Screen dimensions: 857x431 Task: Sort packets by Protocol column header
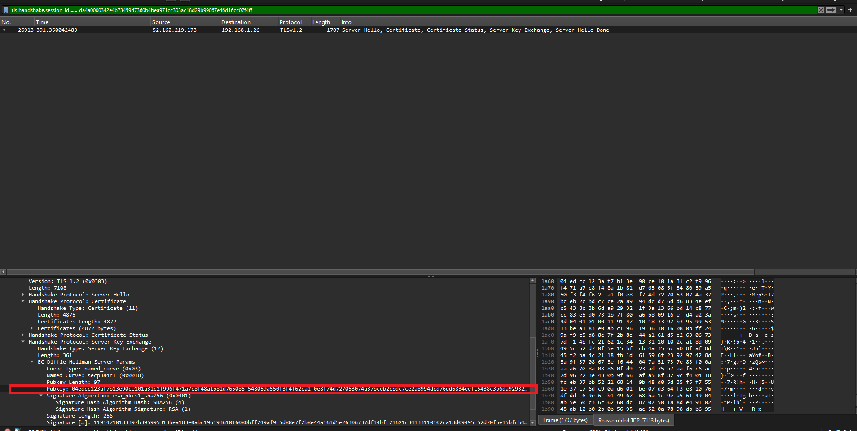(x=290, y=22)
